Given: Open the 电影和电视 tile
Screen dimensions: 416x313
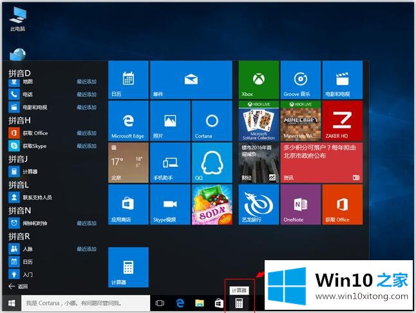Looking at the screenshot, I should coord(342,80).
